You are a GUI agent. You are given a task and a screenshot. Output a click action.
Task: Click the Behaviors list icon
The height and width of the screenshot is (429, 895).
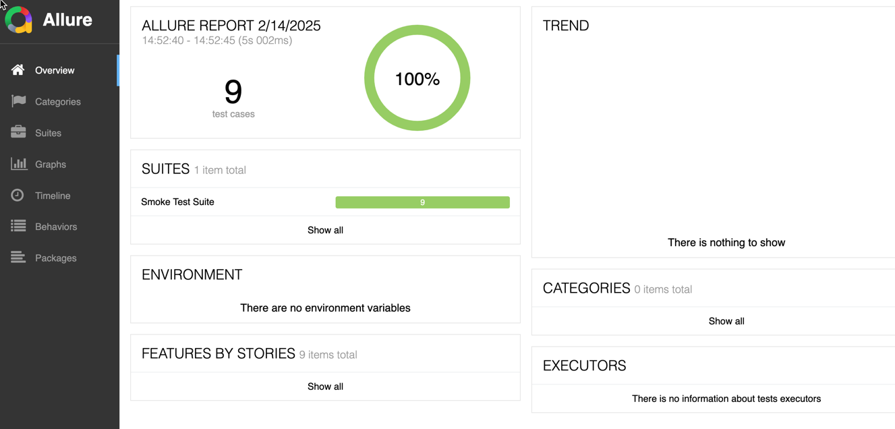point(18,227)
